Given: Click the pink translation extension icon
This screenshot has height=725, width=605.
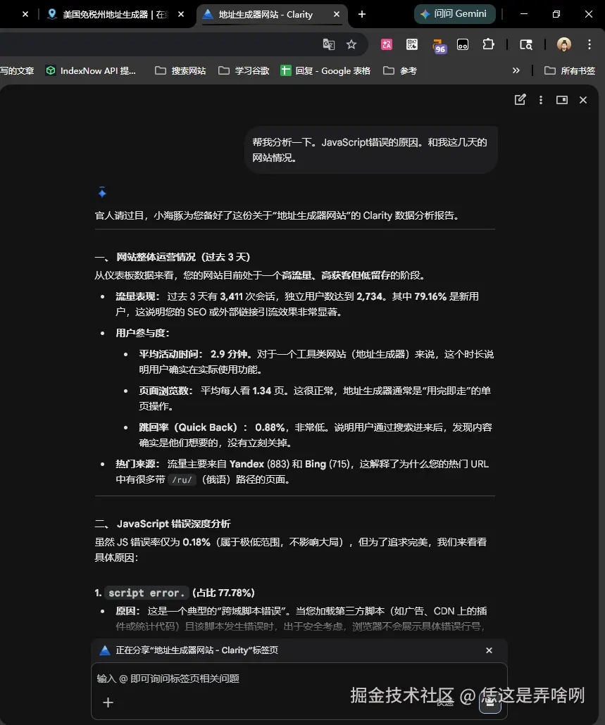Looking at the screenshot, I should (x=386, y=44).
